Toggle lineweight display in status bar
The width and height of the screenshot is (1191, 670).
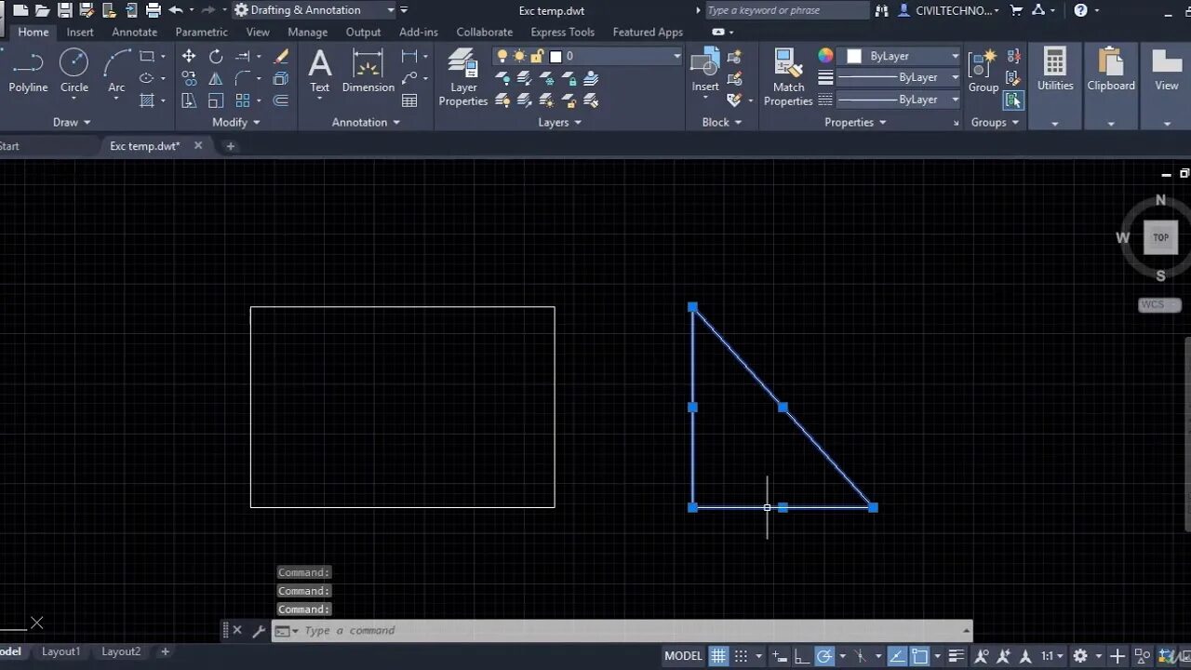956,656
